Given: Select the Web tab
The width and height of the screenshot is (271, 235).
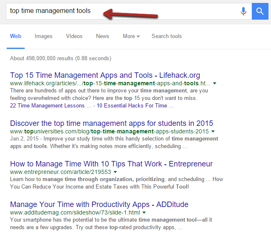Looking at the screenshot, I should pos(15,36).
